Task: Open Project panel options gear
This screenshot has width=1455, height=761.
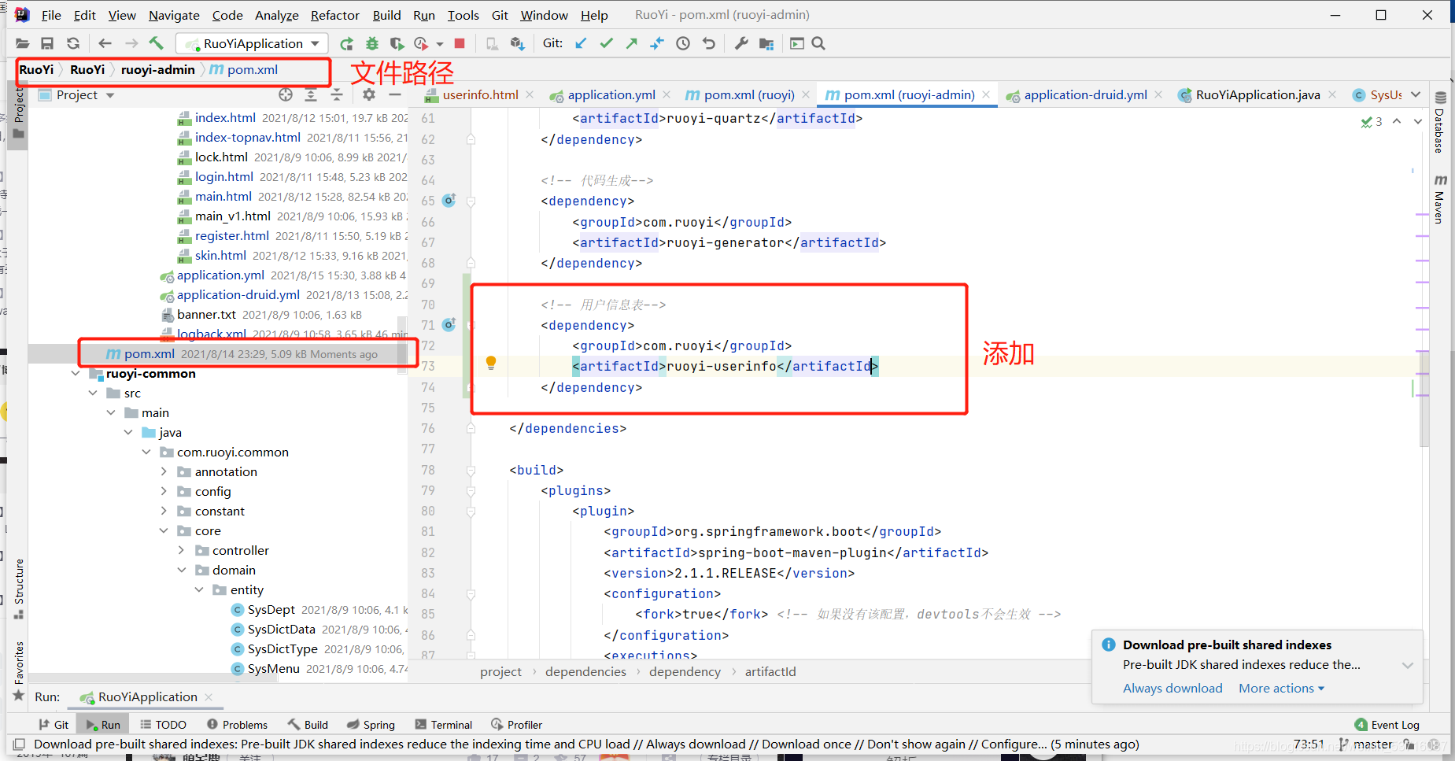Action: [369, 94]
